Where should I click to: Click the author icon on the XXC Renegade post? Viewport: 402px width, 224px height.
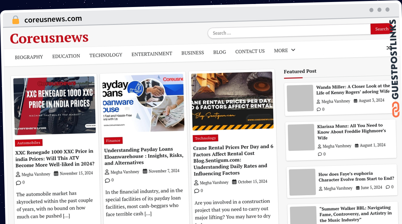(18, 174)
